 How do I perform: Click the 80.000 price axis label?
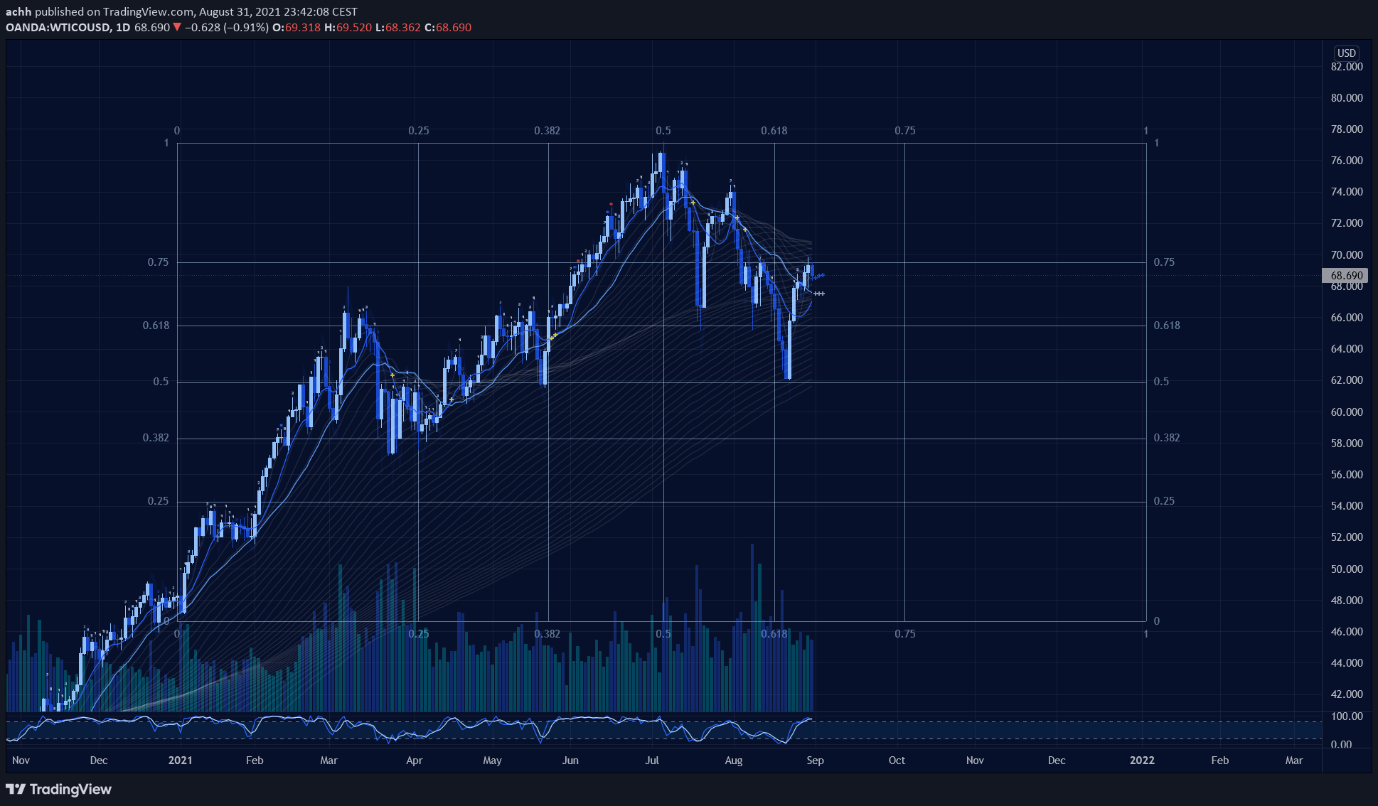click(1347, 97)
